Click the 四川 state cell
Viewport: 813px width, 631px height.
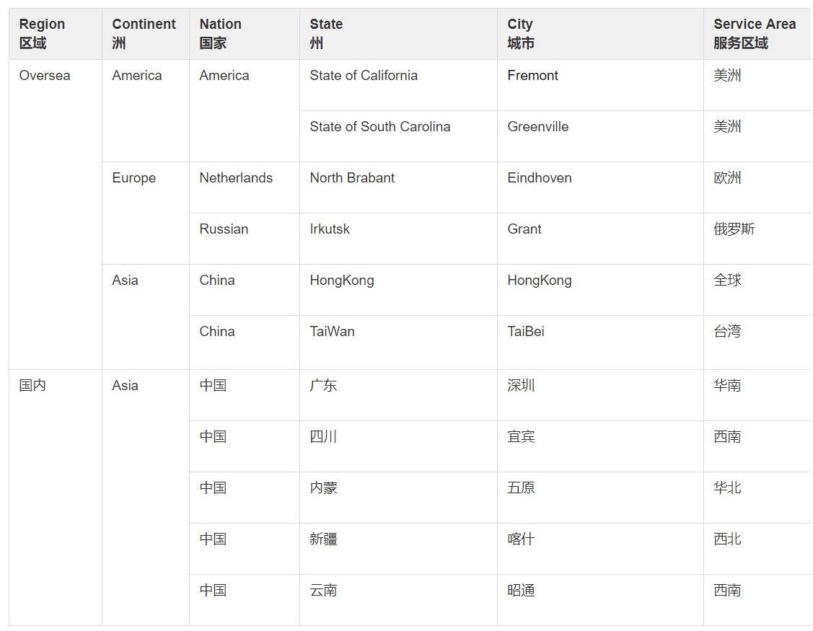(x=398, y=446)
